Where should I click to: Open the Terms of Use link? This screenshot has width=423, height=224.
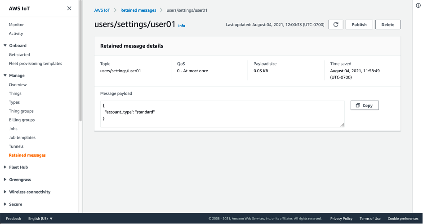click(x=370, y=219)
